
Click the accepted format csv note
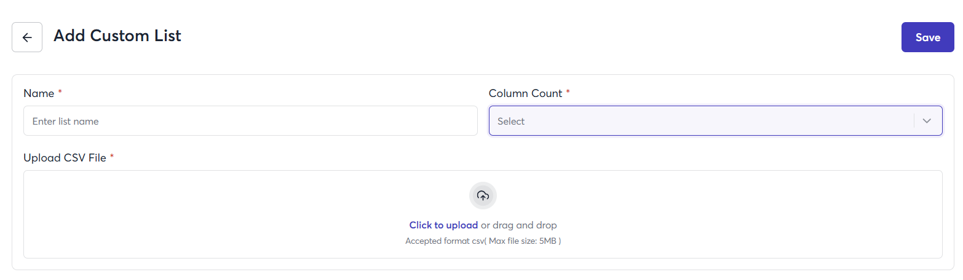point(483,241)
